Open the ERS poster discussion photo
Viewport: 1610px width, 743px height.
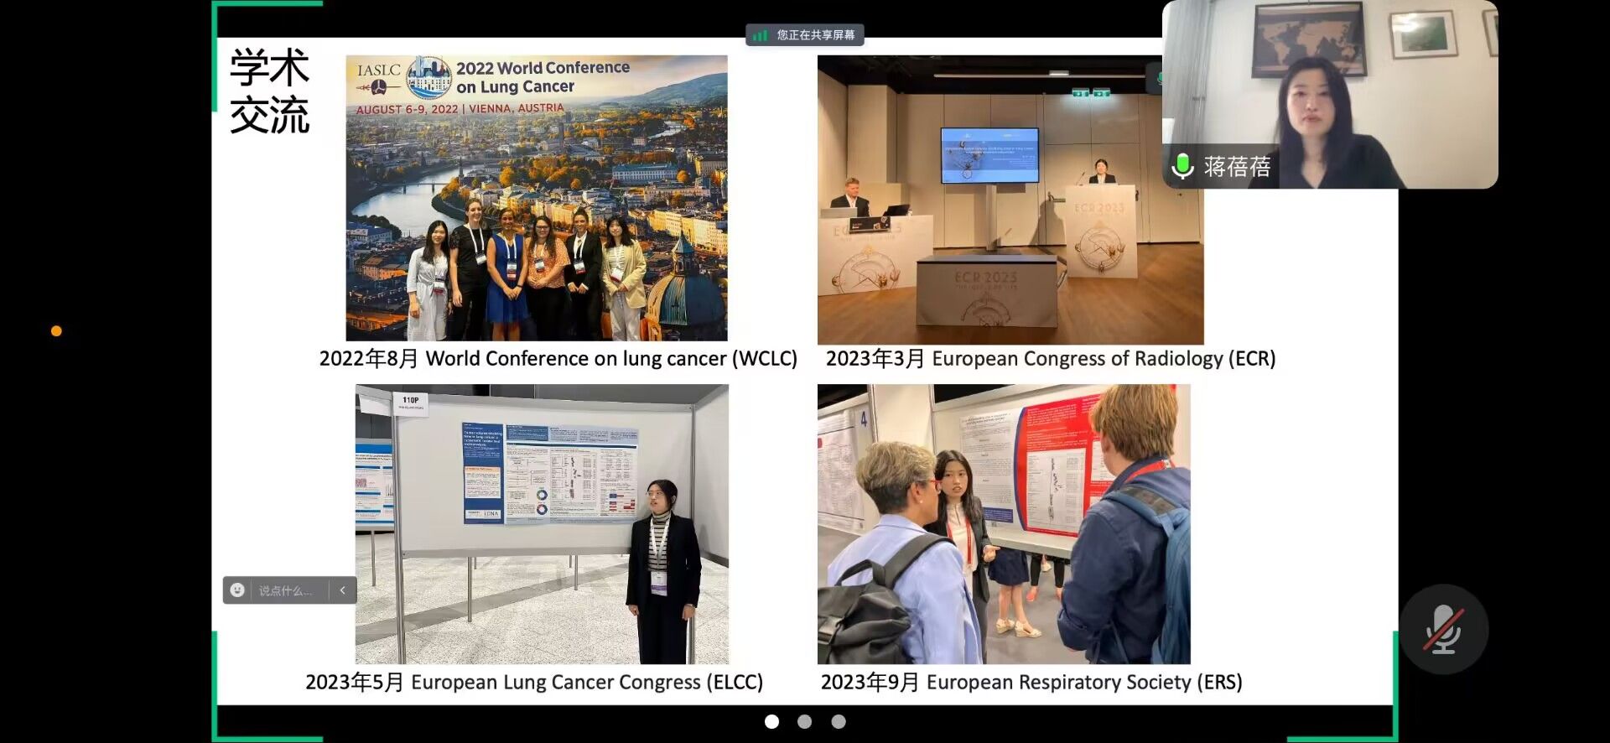[x=1004, y=524]
